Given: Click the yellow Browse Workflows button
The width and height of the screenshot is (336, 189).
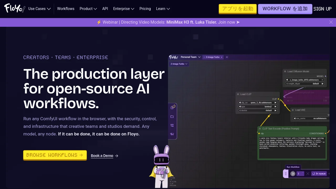Looking at the screenshot, I should (x=55, y=155).
